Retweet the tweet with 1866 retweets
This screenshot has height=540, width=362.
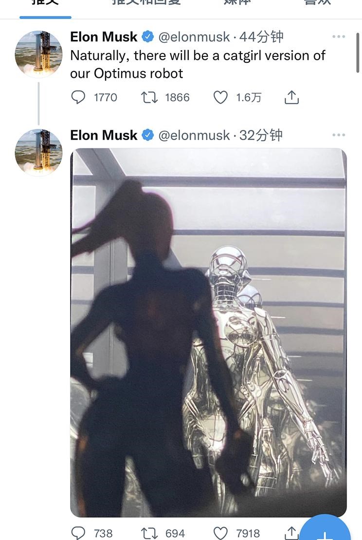point(149,97)
